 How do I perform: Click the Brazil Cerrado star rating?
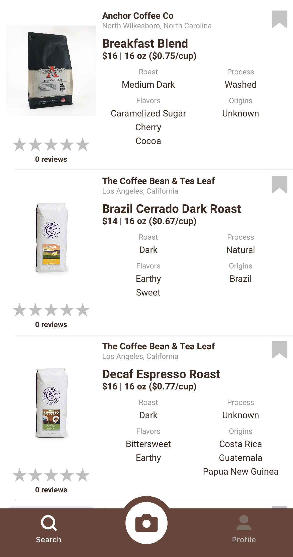pyautogui.click(x=51, y=310)
